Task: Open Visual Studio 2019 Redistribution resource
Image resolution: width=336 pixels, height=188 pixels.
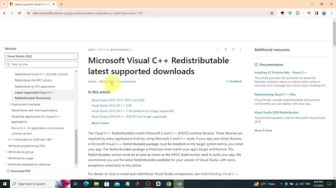Action: (x=276, y=112)
